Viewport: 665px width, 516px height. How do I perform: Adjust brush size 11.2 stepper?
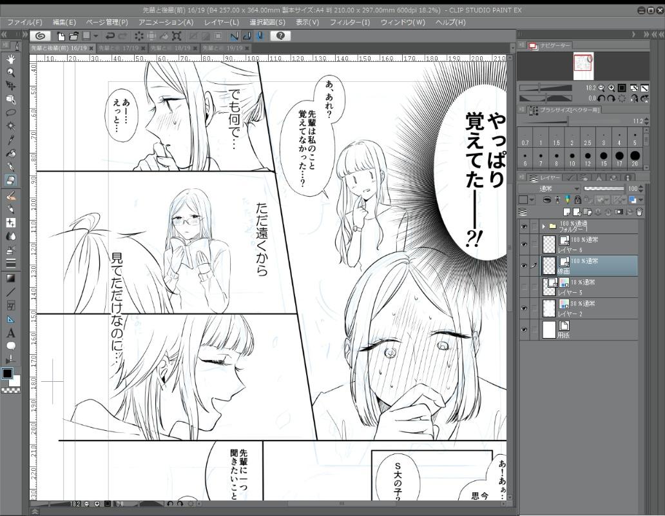pyautogui.click(x=646, y=121)
